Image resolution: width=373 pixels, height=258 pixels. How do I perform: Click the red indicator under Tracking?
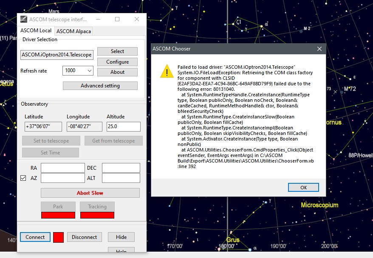pyautogui.click(x=97, y=215)
